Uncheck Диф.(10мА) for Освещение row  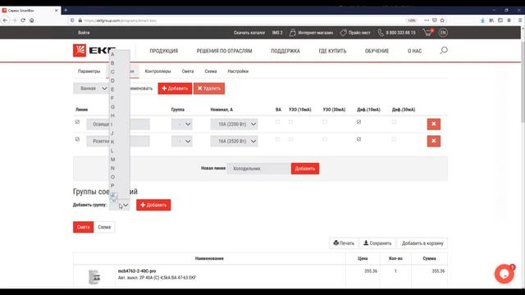[359, 122]
